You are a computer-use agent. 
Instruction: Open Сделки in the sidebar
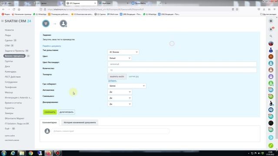(x=9, y=40)
